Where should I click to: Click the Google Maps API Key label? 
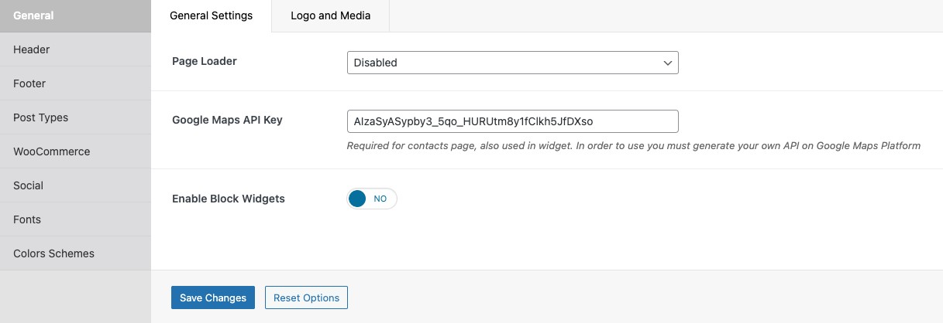click(x=227, y=120)
